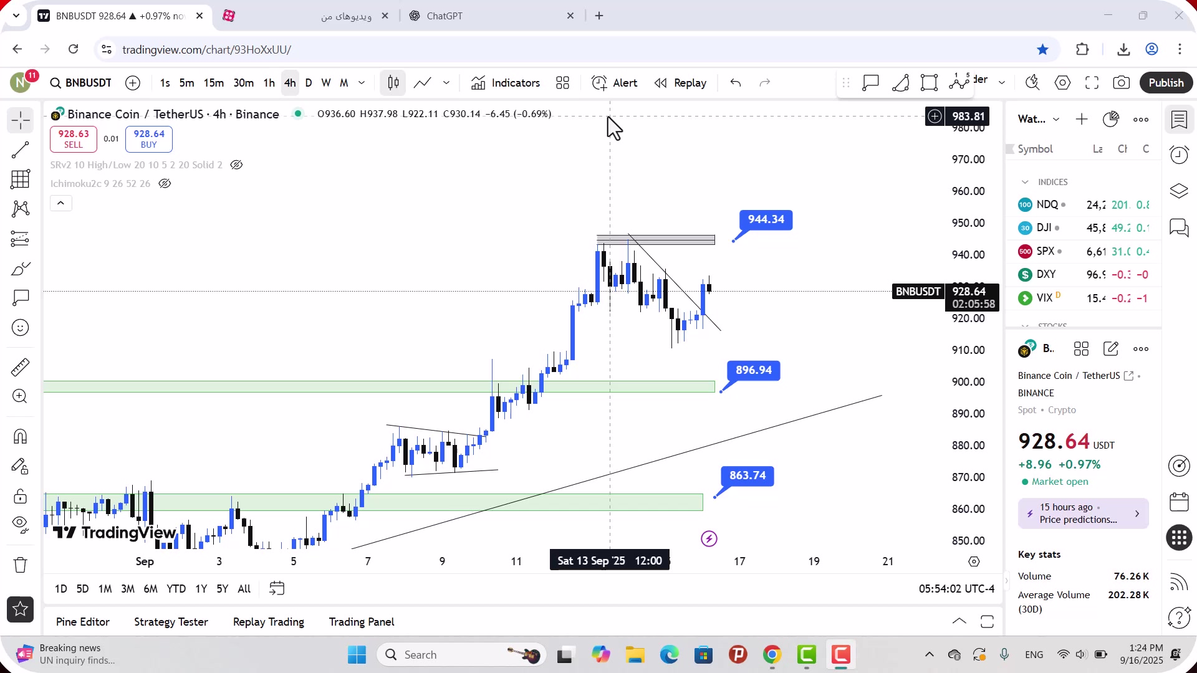The height and width of the screenshot is (673, 1197).
Task: Open the Indicators dialog
Action: (506, 83)
